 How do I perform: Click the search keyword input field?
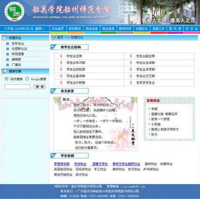coord(17,87)
